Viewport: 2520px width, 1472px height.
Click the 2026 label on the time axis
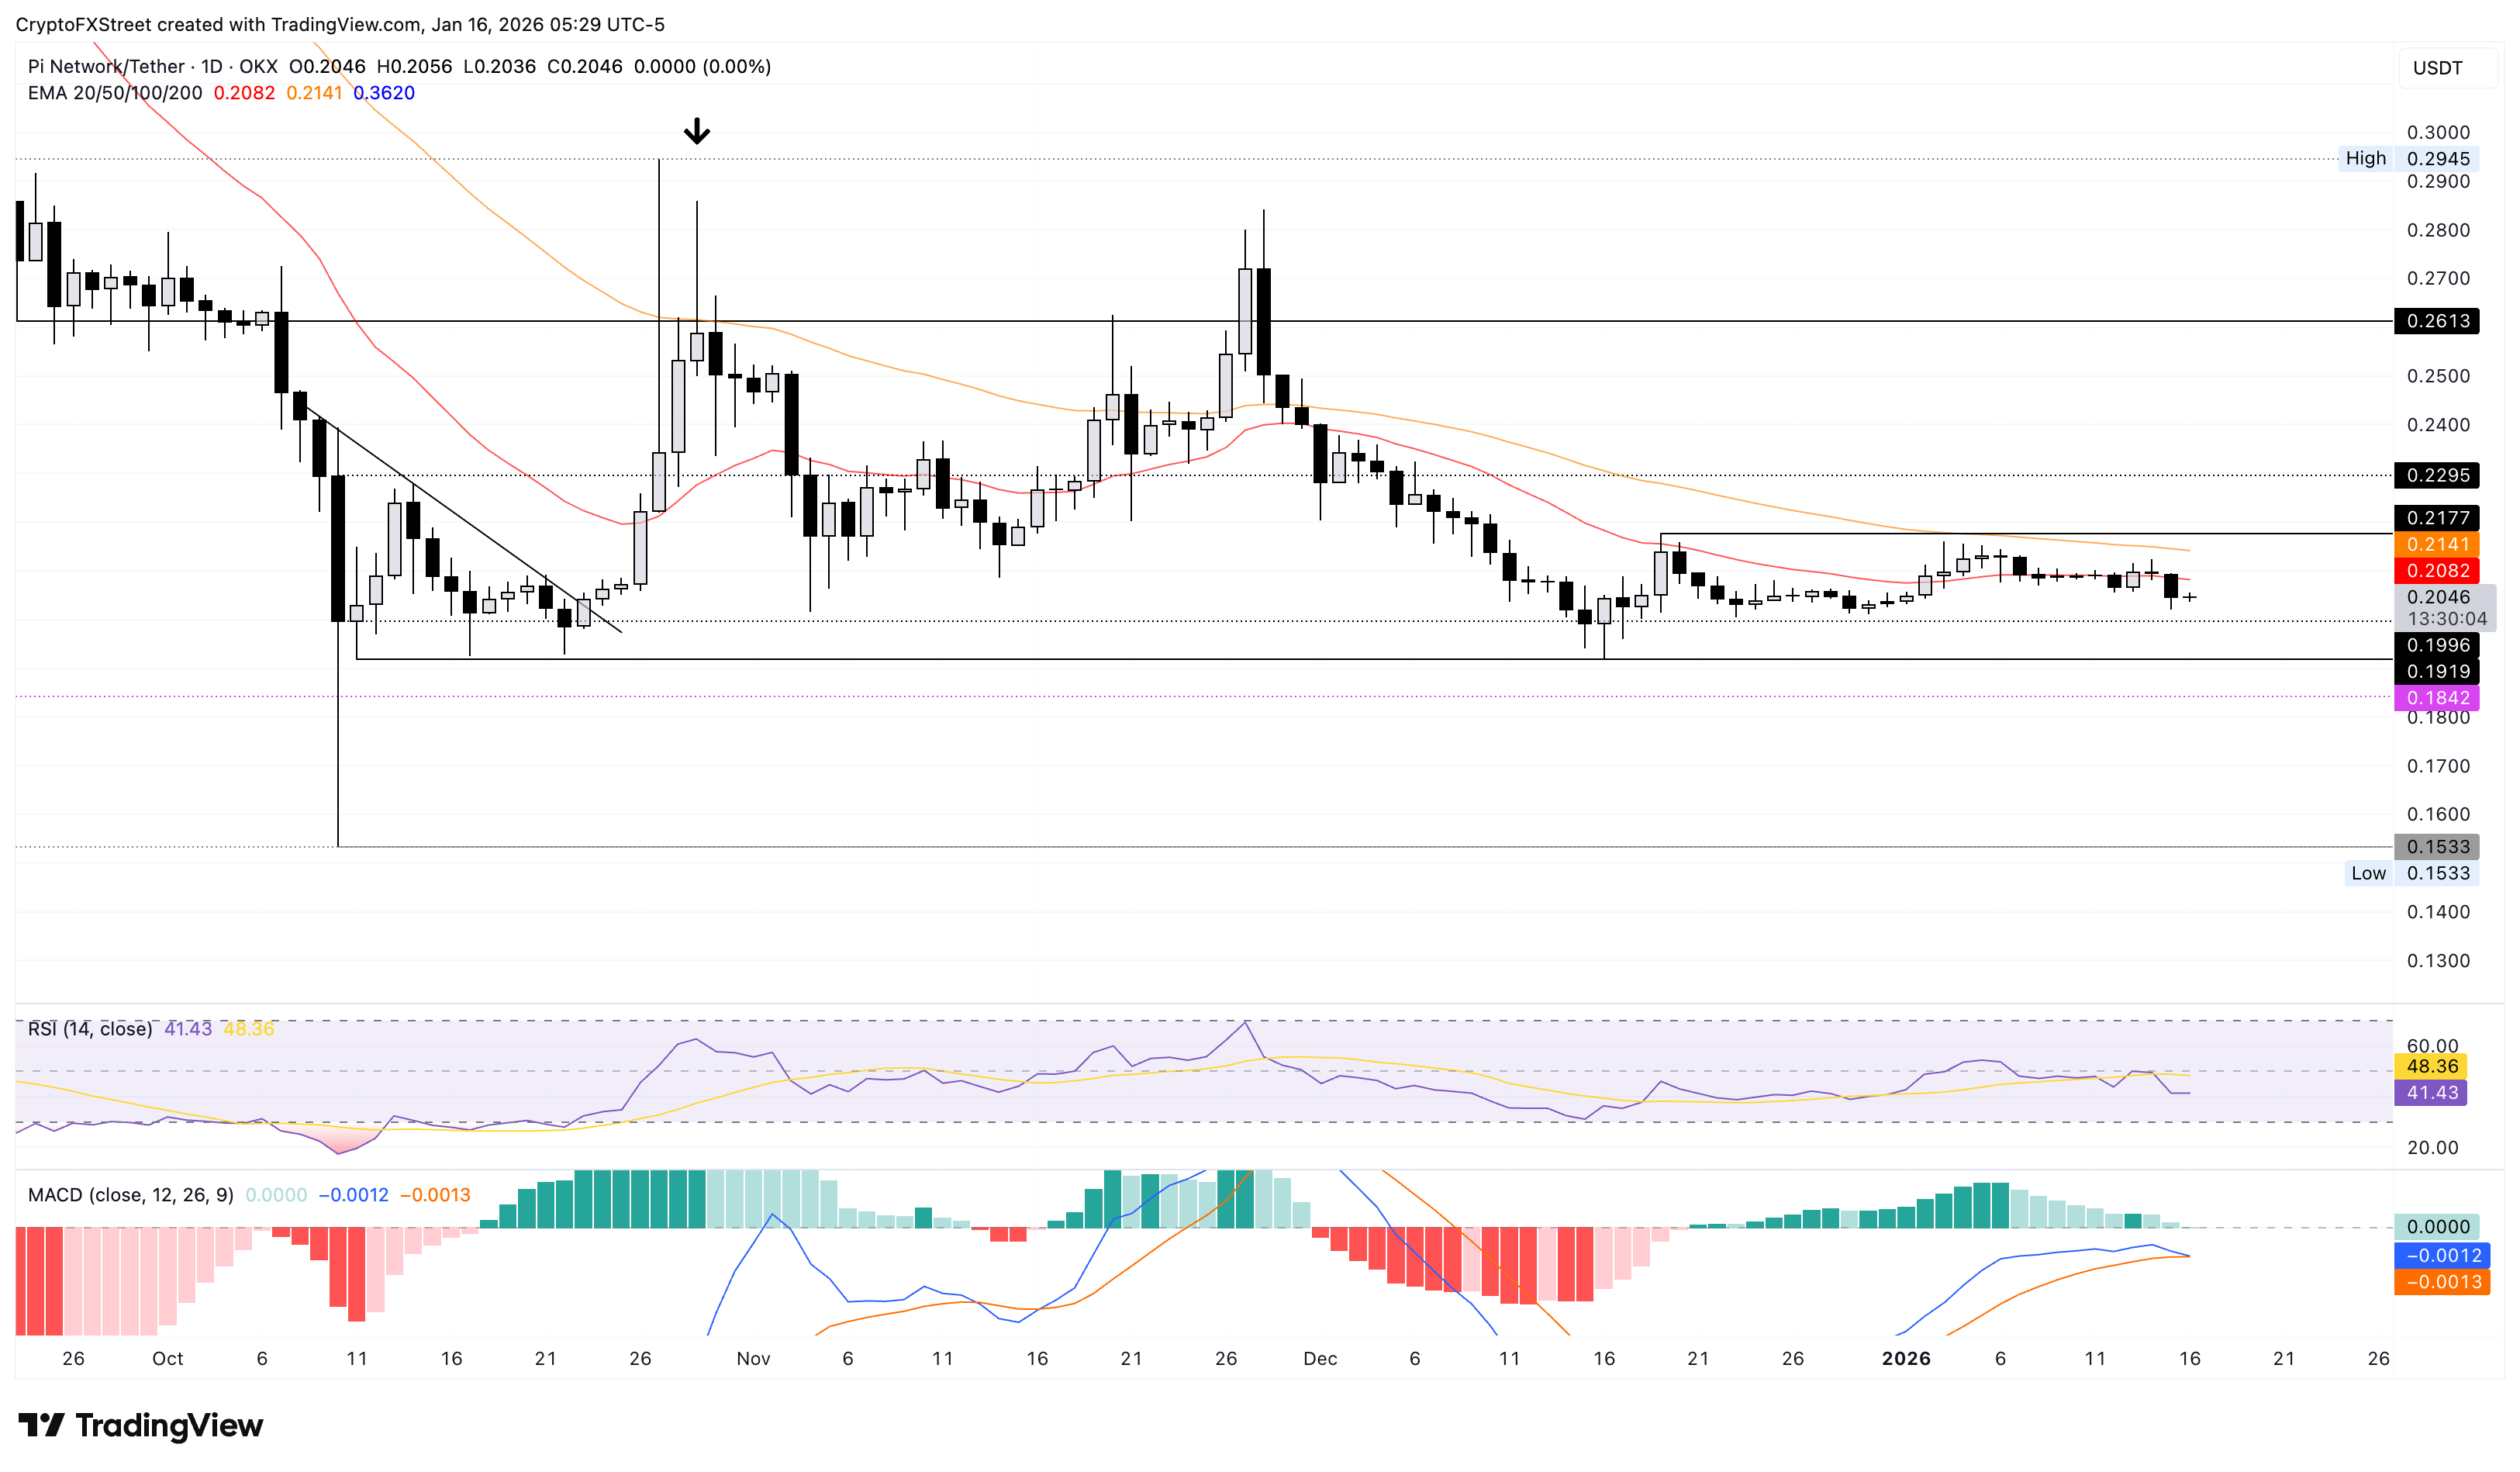pyautogui.click(x=1908, y=1359)
